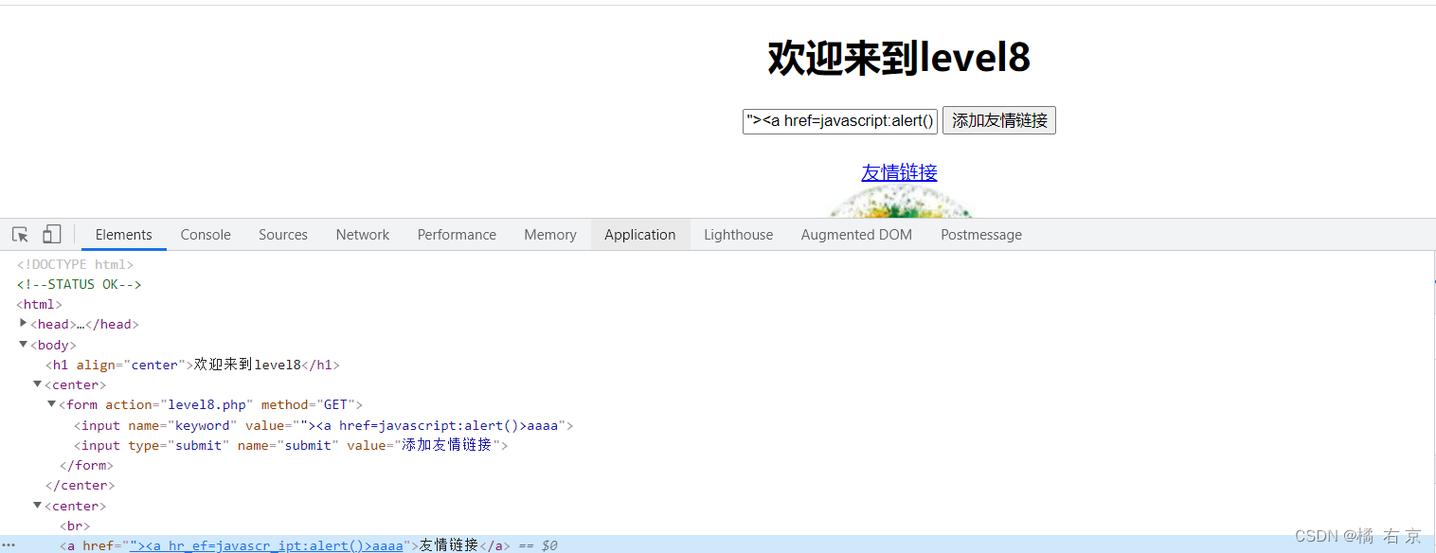1436x553 pixels.
Task: Select the h1 align center row
Action: point(192,365)
